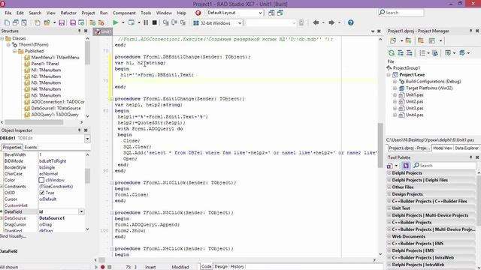Click the Open Project folder icon
The height and width of the screenshot is (270, 481).
47,22
